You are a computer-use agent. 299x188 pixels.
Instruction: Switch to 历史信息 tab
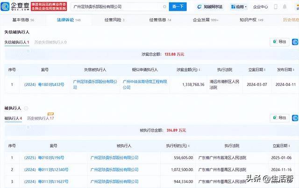[291, 20]
